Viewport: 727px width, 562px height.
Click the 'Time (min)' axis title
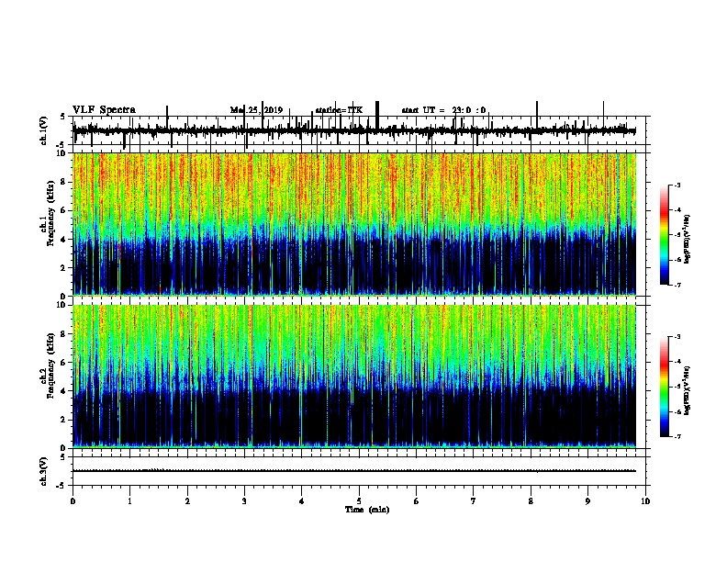pyautogui.click(x=367, y=510)
